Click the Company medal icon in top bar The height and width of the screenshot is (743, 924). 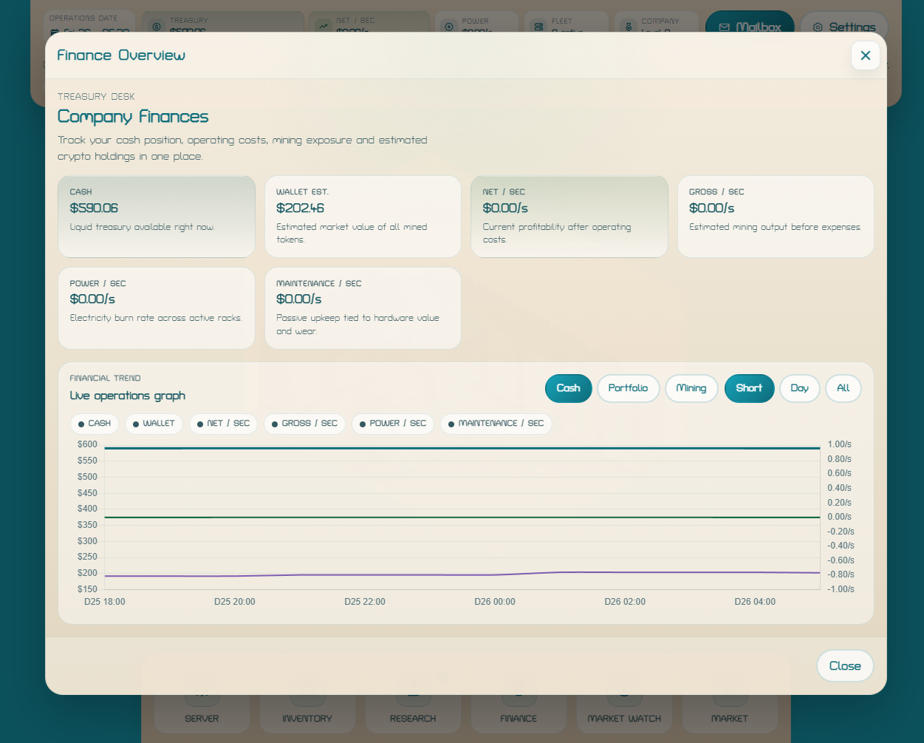tap(629, 27)
